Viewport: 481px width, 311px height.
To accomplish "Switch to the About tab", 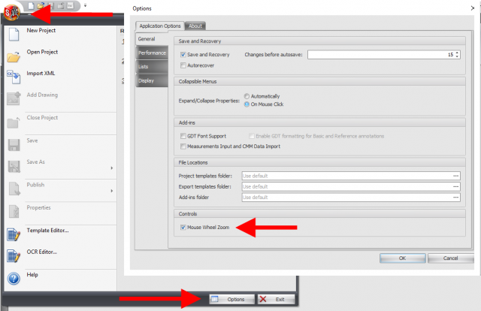I will coord(195,26).
